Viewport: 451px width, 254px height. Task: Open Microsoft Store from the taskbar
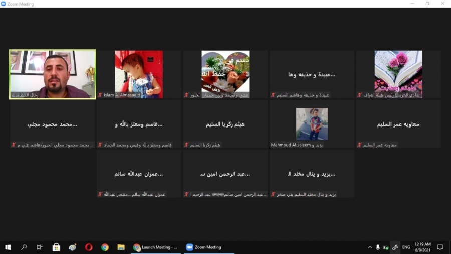(57, 247)
